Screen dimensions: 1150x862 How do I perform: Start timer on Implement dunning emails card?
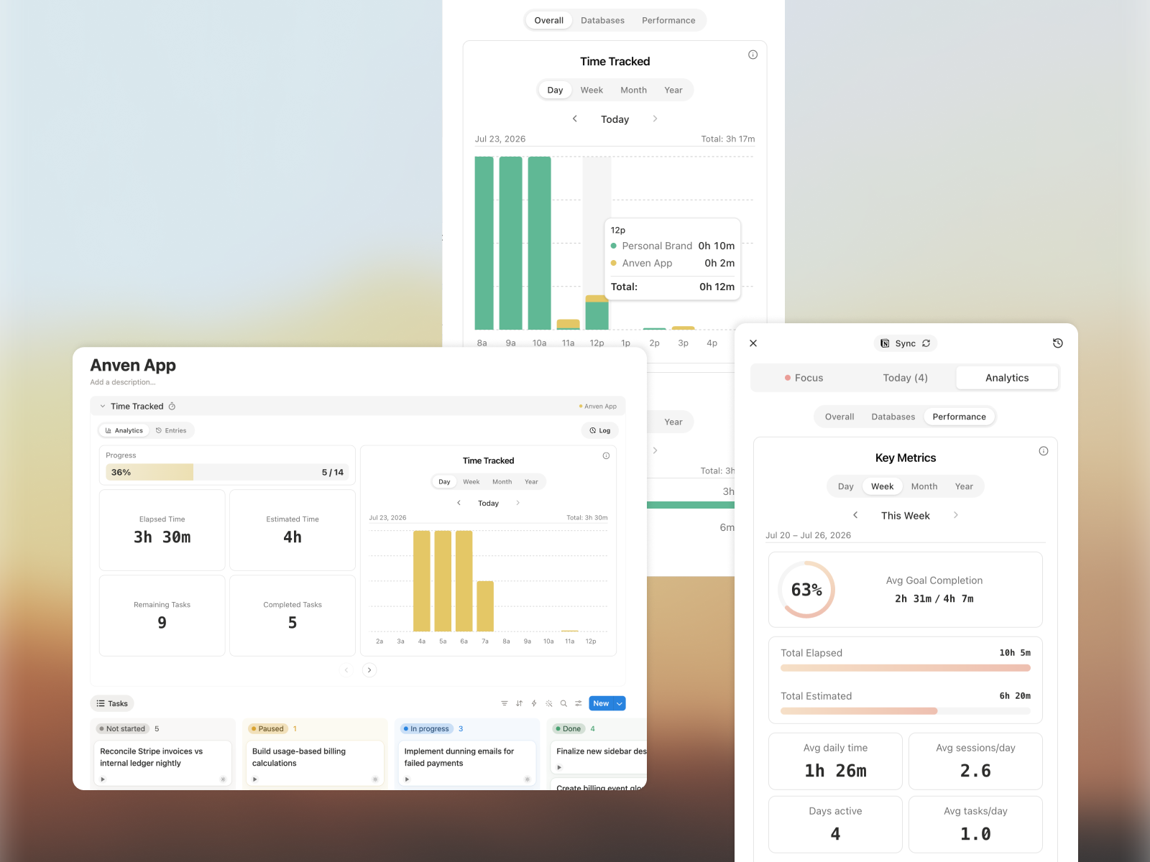pos(407,779)
